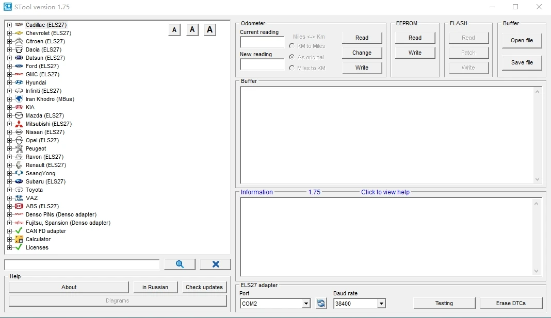
Task: Click the Buffer pane scroll down arrow
Action: click(537, 179)
